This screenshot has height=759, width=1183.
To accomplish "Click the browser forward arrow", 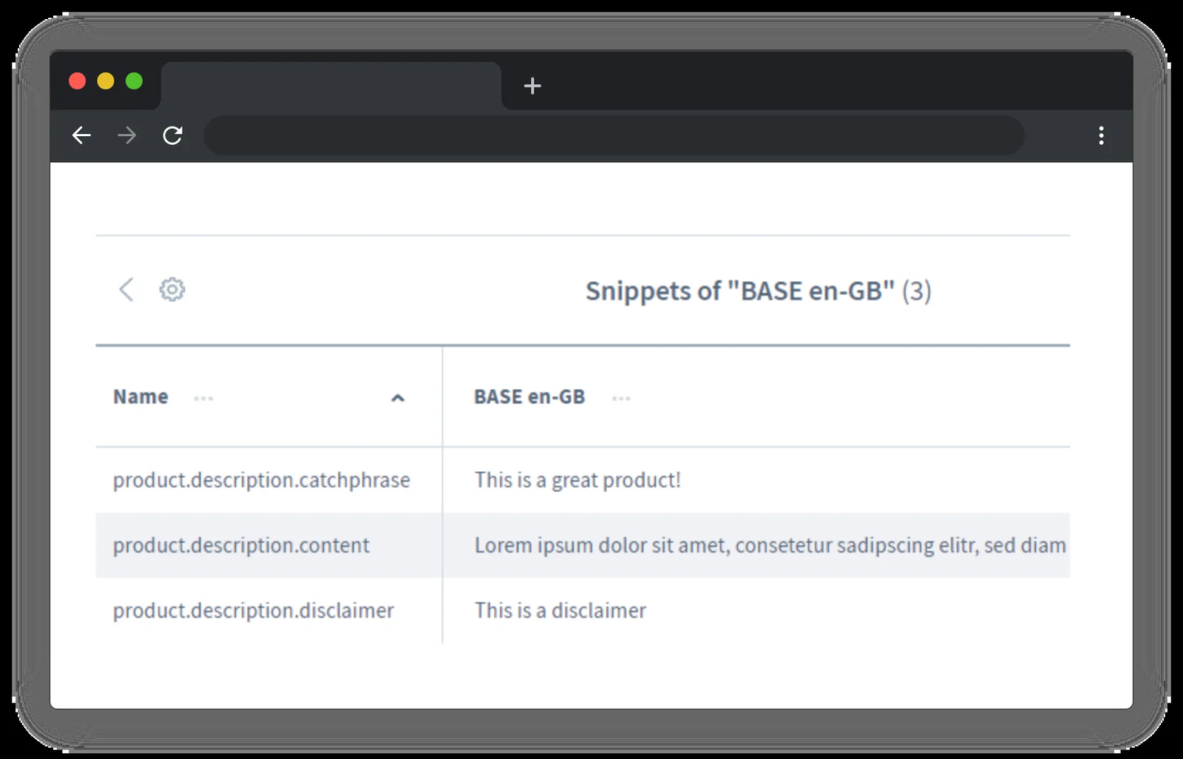I will click(x=127, y=135).
